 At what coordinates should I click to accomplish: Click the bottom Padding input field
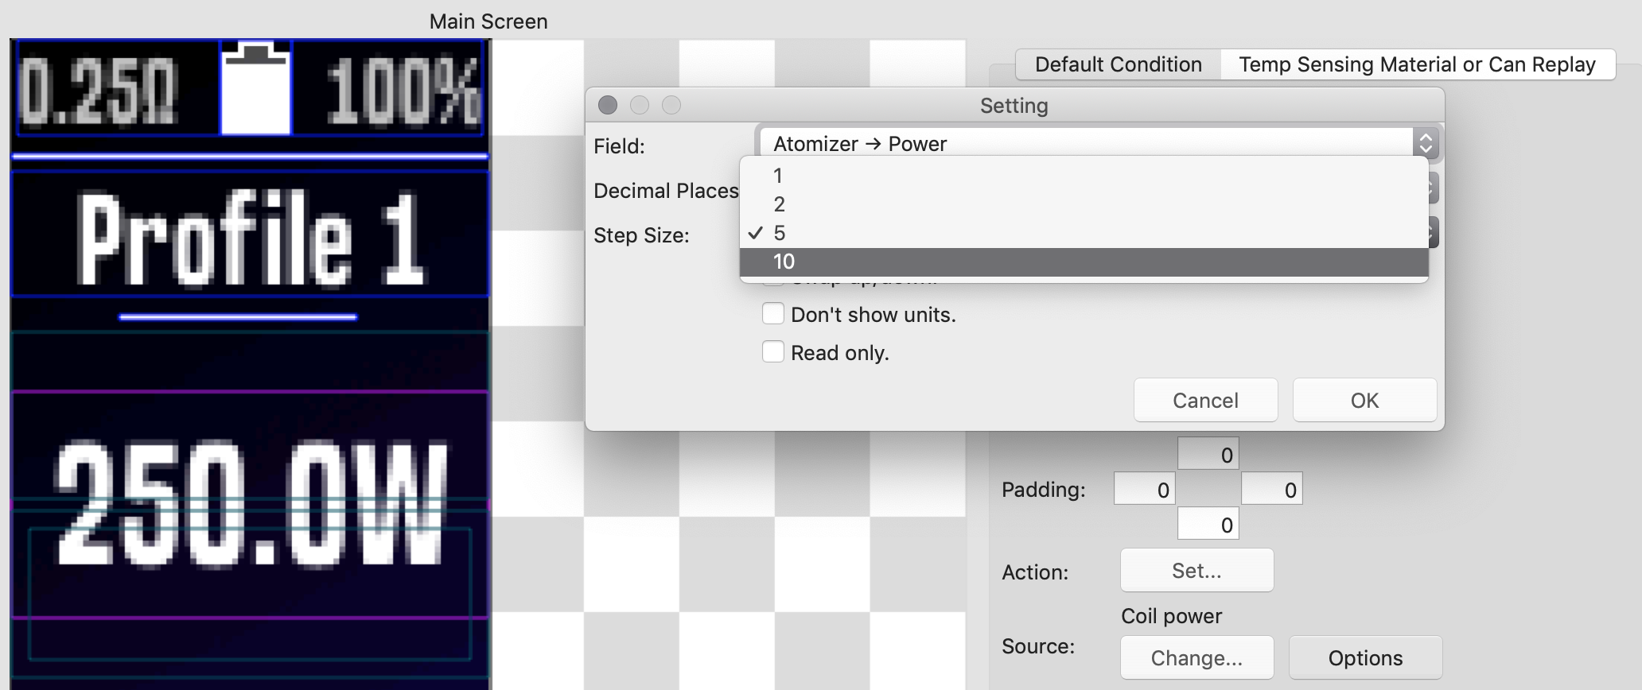(1208, 525)
